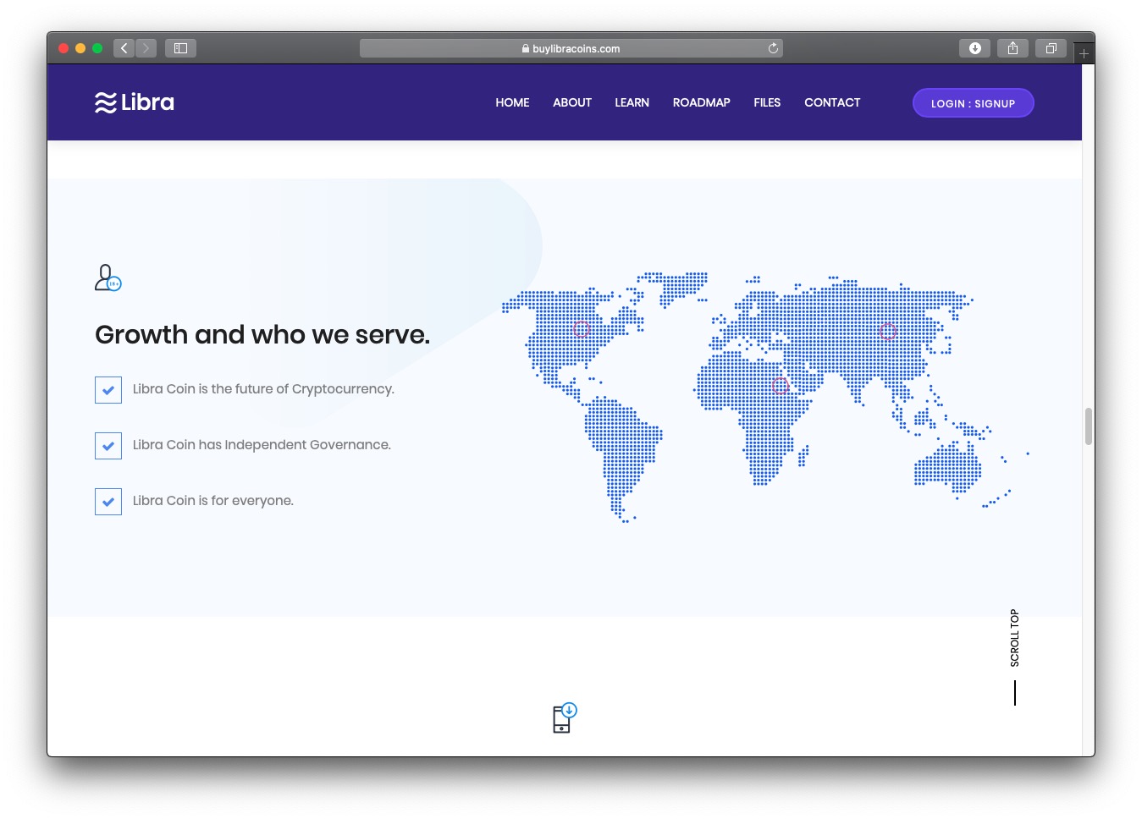Show all tabs overview button
Viewport: 1142px width, 819px height.
coord(1051,48)
